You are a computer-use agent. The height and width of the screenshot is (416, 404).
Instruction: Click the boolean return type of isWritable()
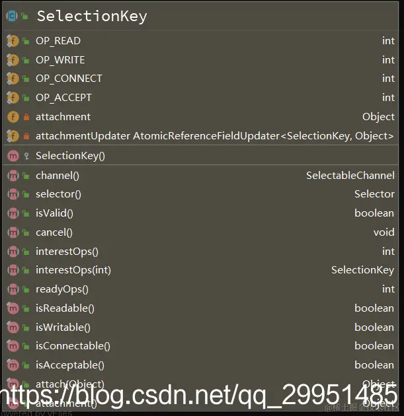coord(374,328)
